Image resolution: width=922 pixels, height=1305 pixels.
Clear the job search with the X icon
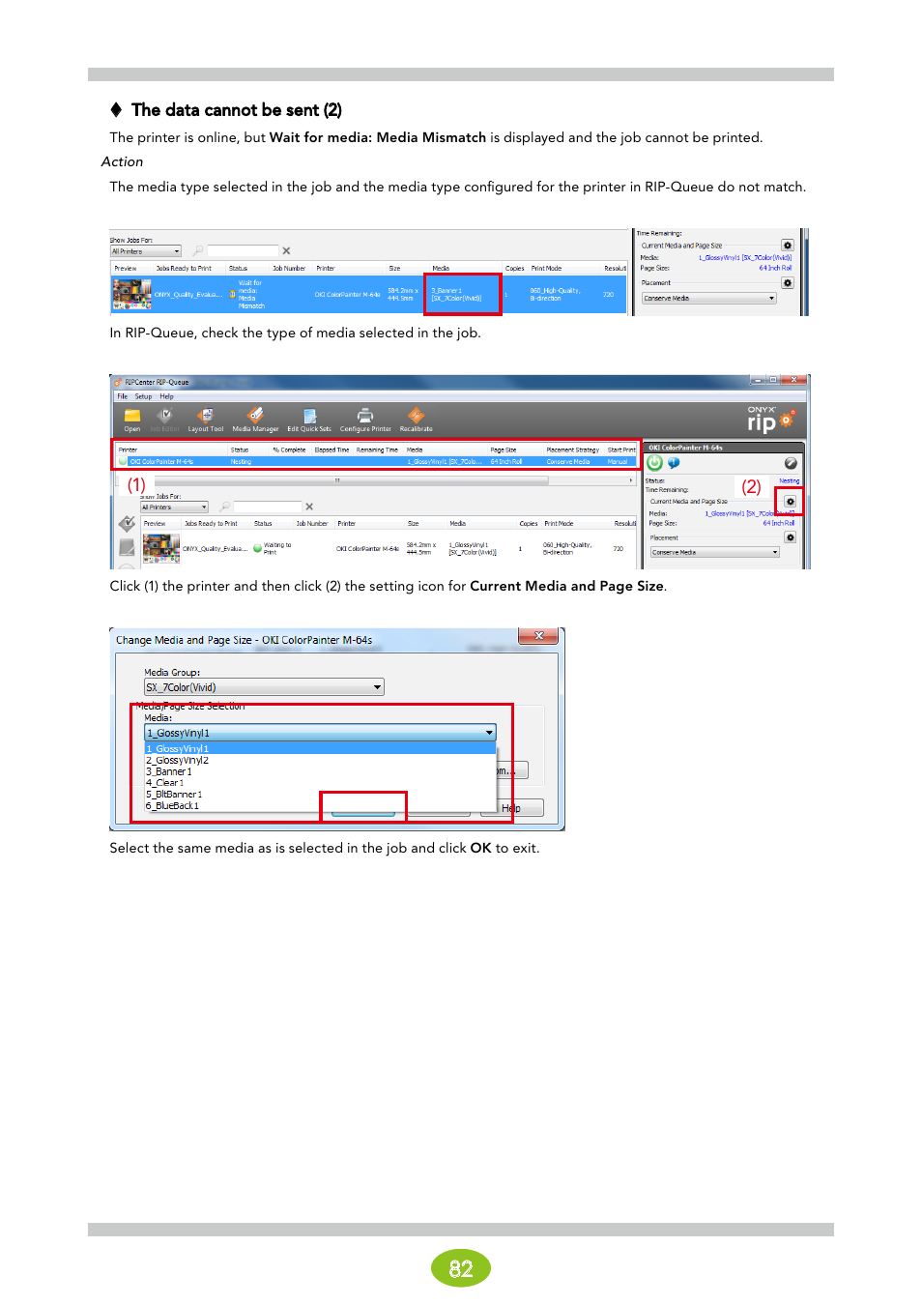pos(309,507)
